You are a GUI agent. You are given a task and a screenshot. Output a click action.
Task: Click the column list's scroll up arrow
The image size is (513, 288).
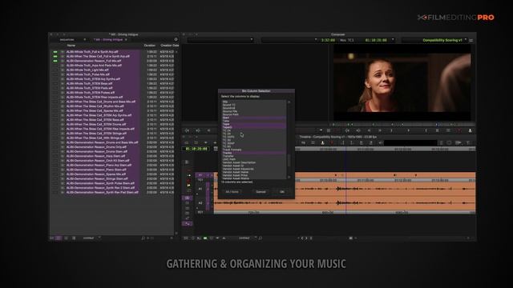[x=289, y=102]
